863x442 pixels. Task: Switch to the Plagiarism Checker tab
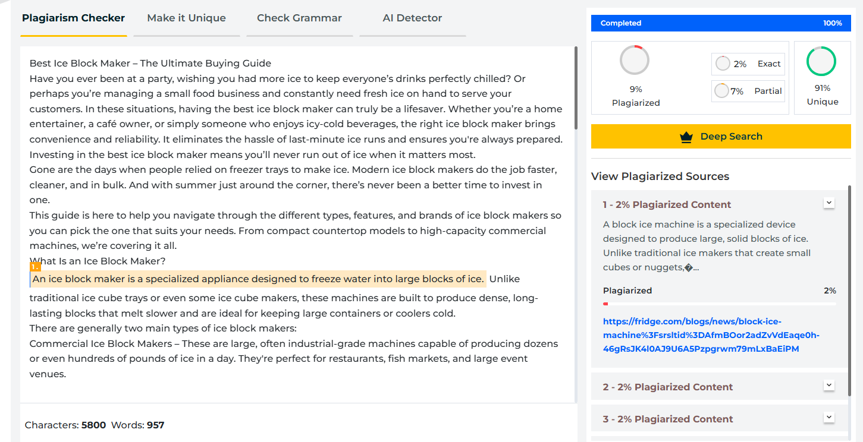click(x=73, y=18)
